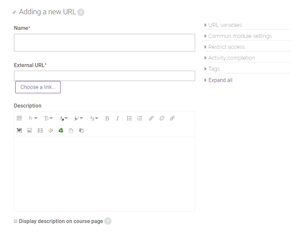This screenshot has width=296, height=233.
Task: Enable Display description on course page
Action: [16, 221]
